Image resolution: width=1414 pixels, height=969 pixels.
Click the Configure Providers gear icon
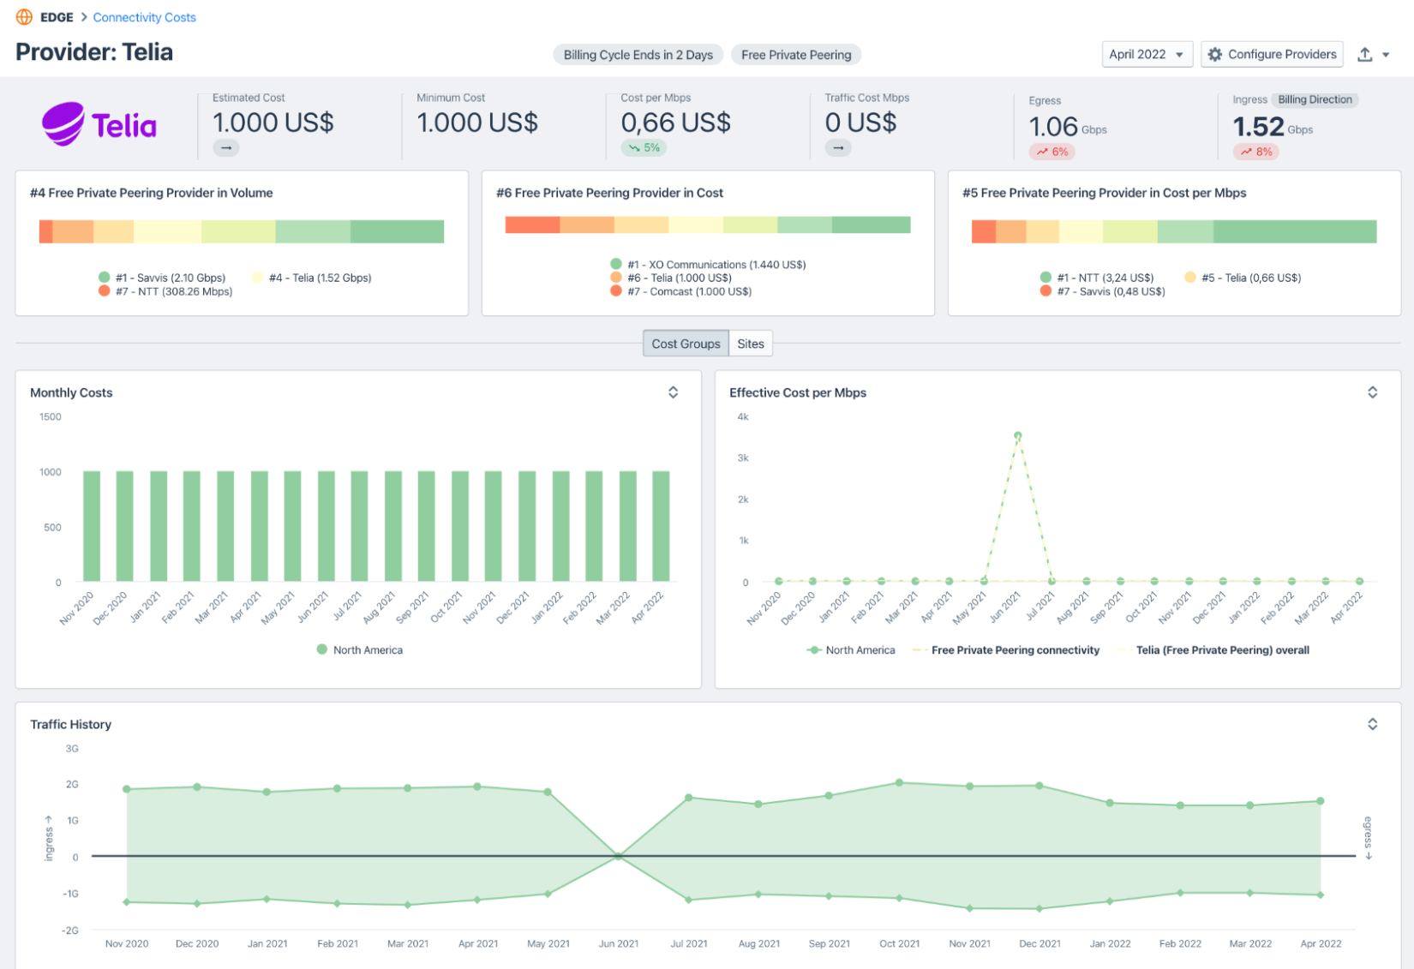pyautogui.click(x=1215, y=54)
